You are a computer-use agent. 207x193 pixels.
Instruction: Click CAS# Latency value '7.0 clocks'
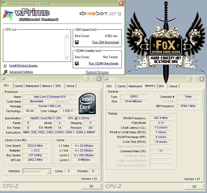pyautogui.click(x=161, y=127)
